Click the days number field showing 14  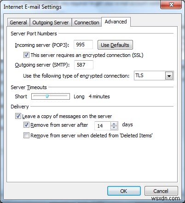click(x=102, y=126)
